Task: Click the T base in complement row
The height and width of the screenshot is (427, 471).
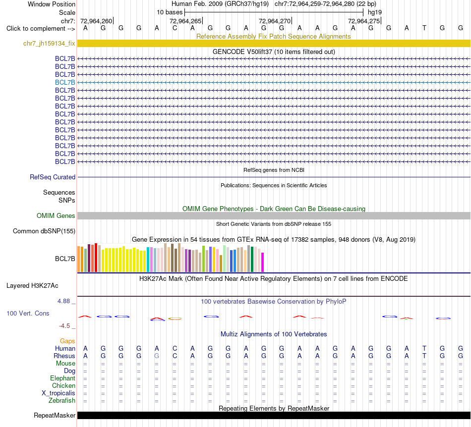Action: point(424,28)
